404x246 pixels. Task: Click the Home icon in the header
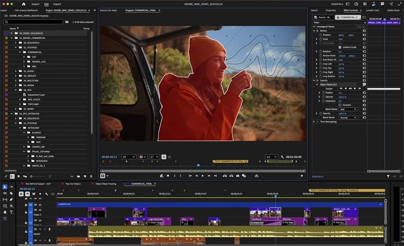coord(23,4)
